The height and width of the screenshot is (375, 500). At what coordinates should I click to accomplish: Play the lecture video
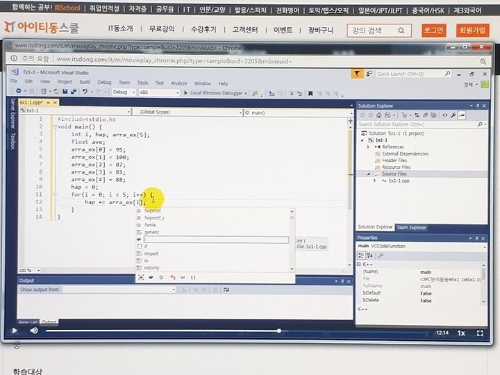(x=15, y=331)
